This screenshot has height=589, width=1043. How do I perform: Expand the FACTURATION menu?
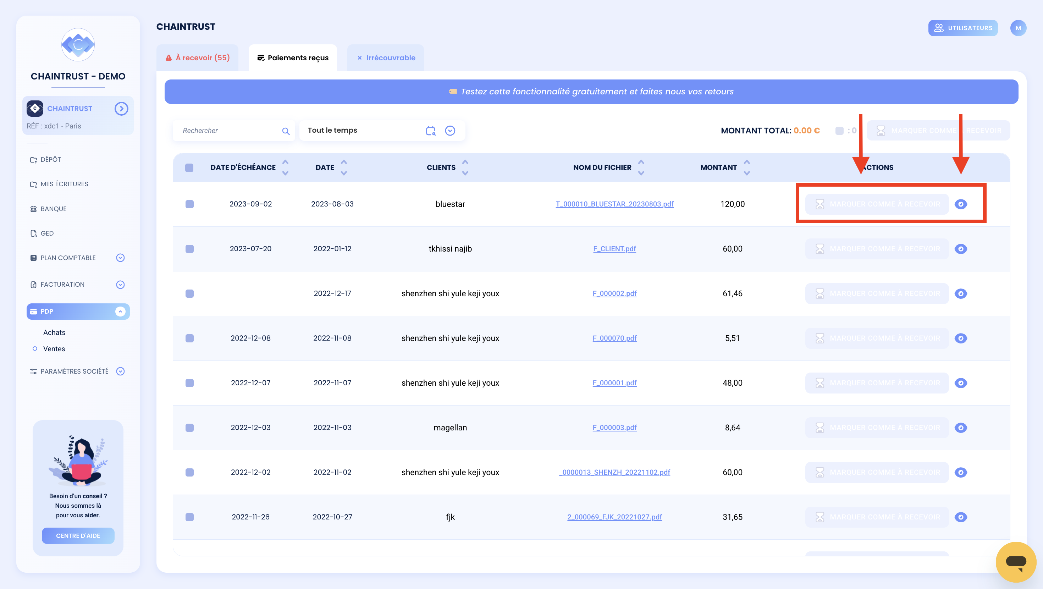coord(120,284)
